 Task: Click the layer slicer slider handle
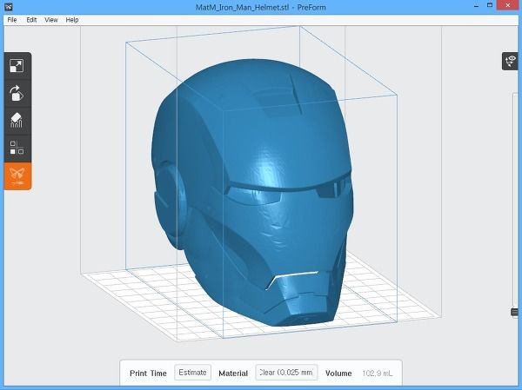(x=515, y=312)
